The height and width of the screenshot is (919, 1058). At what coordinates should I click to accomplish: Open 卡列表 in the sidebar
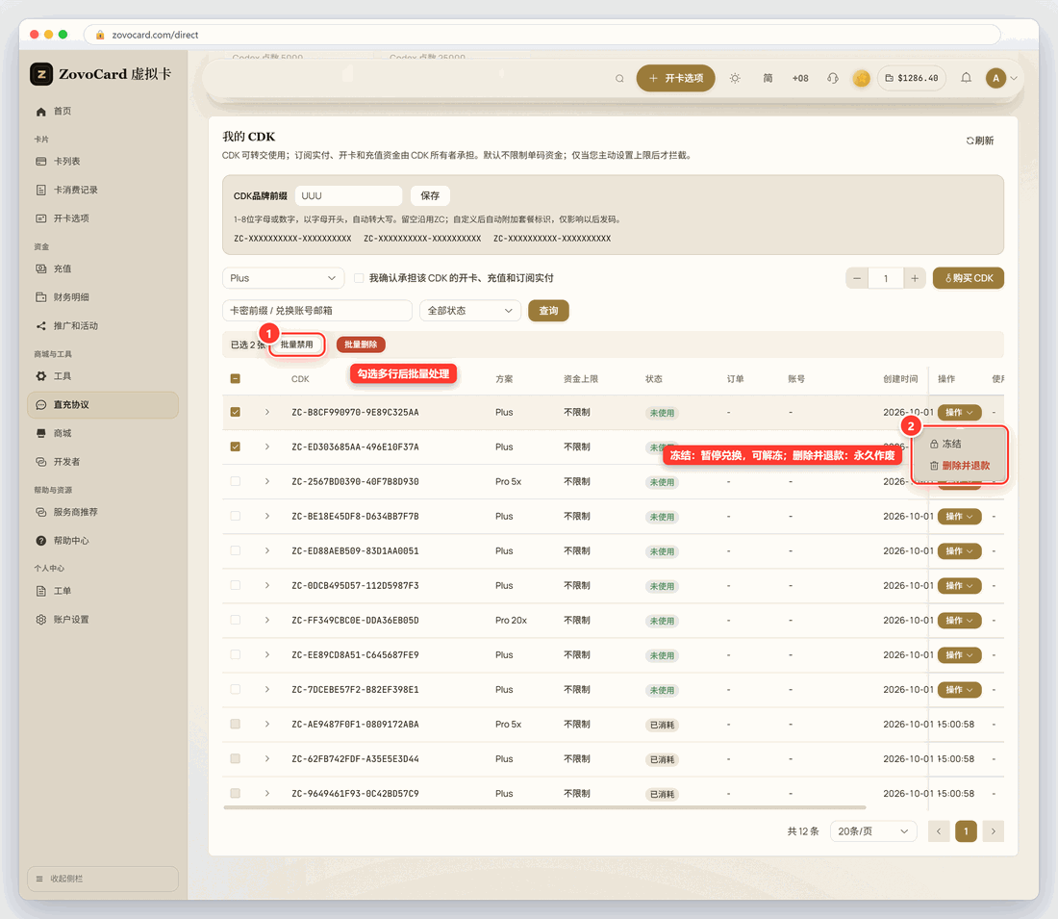pyautogui.click(x=103, y=162)
